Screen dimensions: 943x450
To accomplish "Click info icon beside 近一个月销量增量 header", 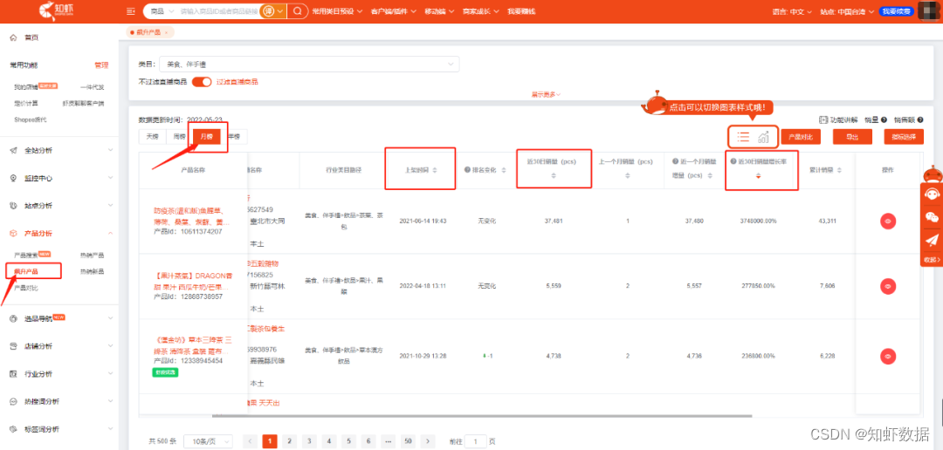I will [x=673, y=161].
